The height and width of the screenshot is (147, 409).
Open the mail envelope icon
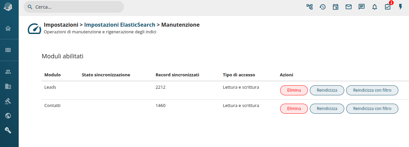coord(349,7)
